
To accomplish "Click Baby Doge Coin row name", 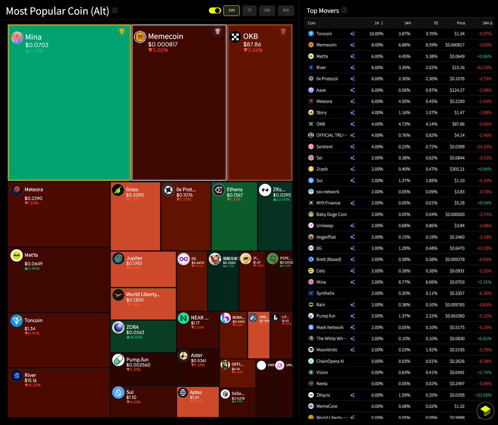I will pos(331,214).
